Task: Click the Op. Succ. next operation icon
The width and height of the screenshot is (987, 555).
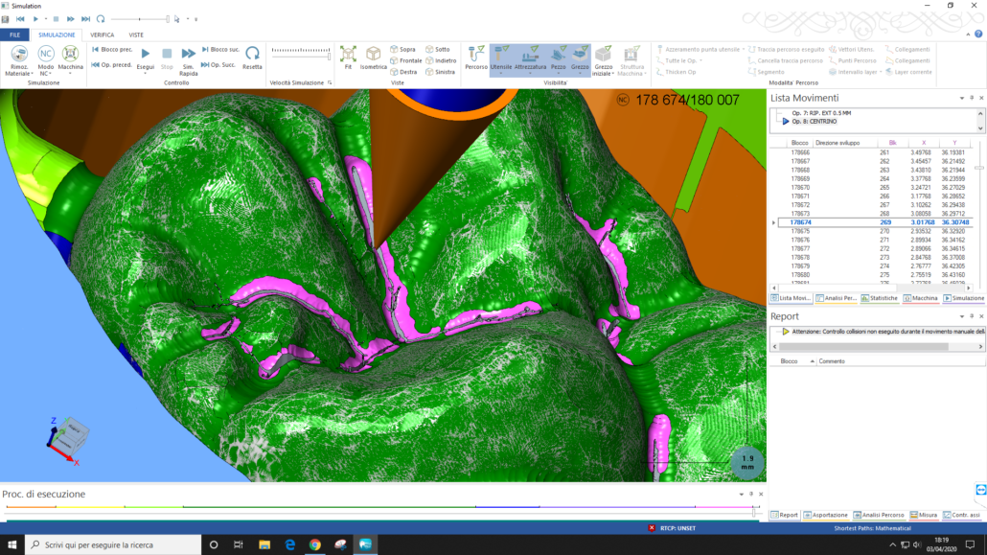Action: [218, 64]
